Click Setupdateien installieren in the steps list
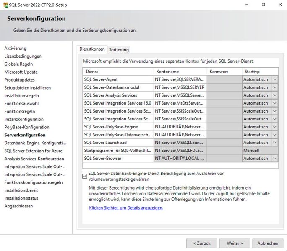The height and width of the screenshot is (251, 287). (x=27, y=87)
